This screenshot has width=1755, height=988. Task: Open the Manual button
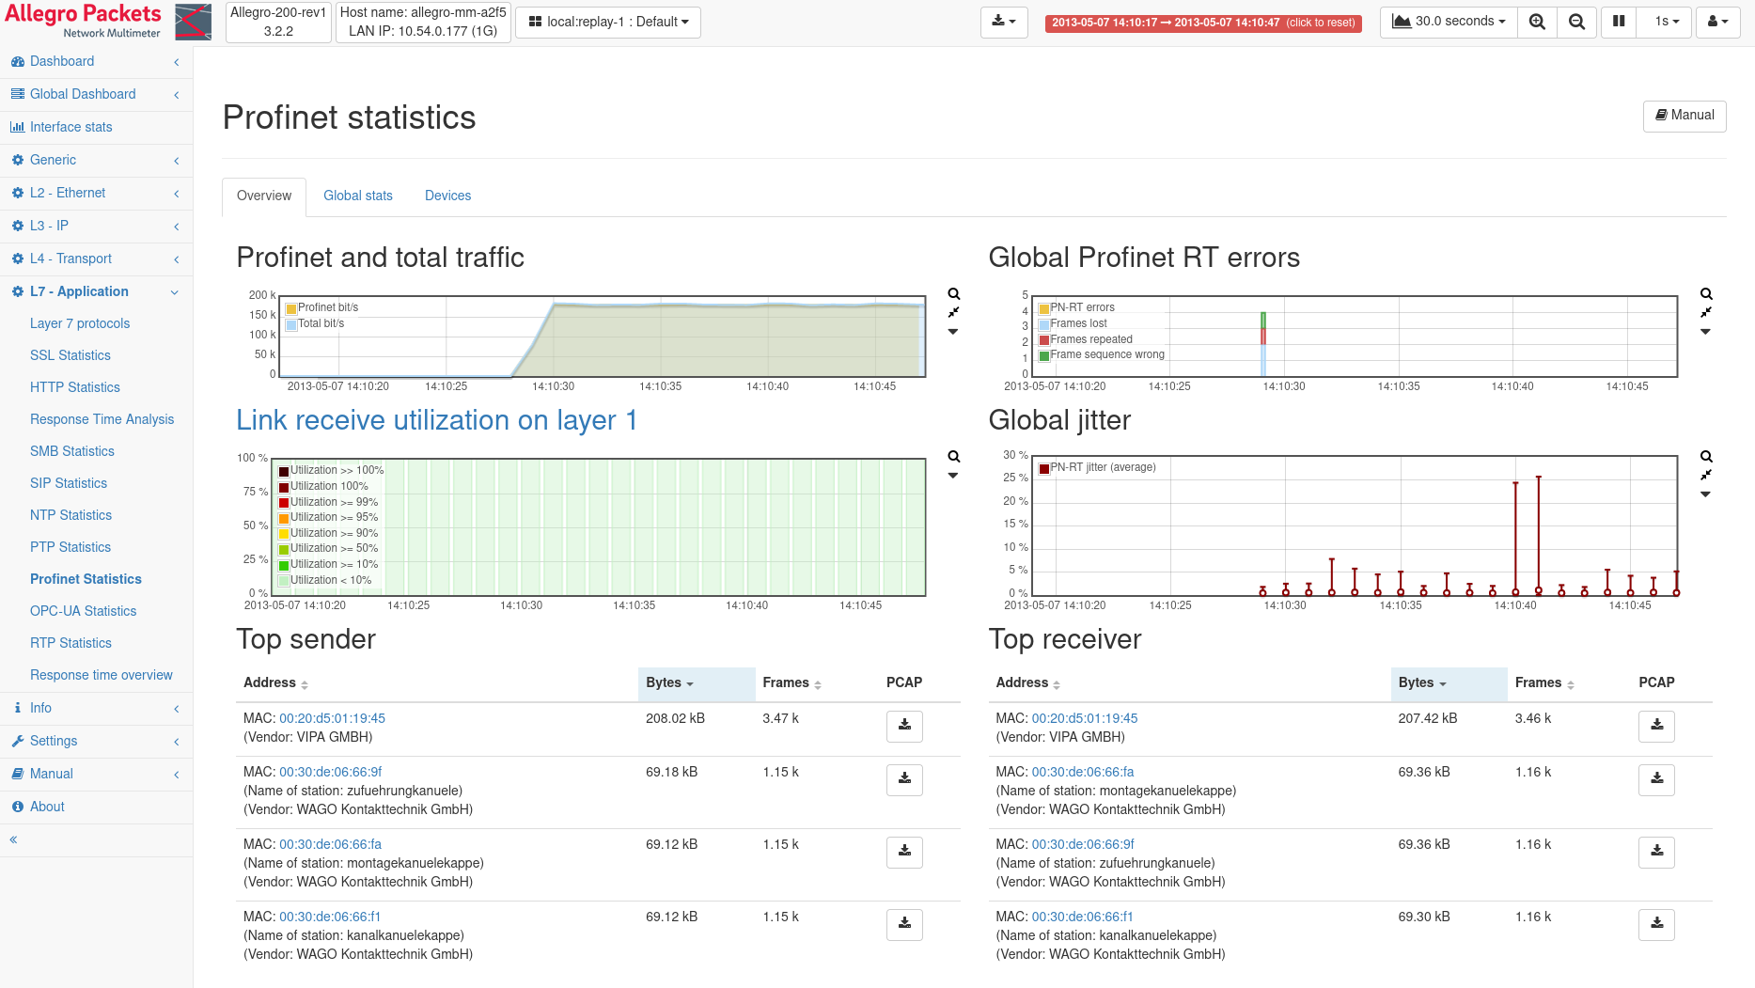click(x=1684, y=116)
